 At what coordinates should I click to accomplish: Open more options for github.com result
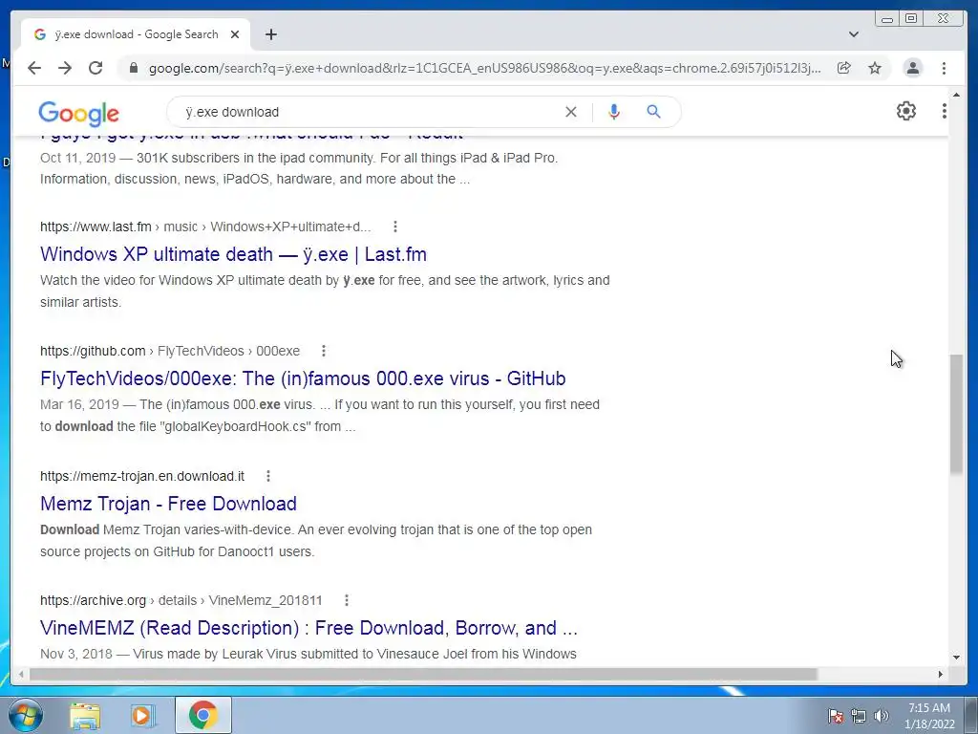323,351
